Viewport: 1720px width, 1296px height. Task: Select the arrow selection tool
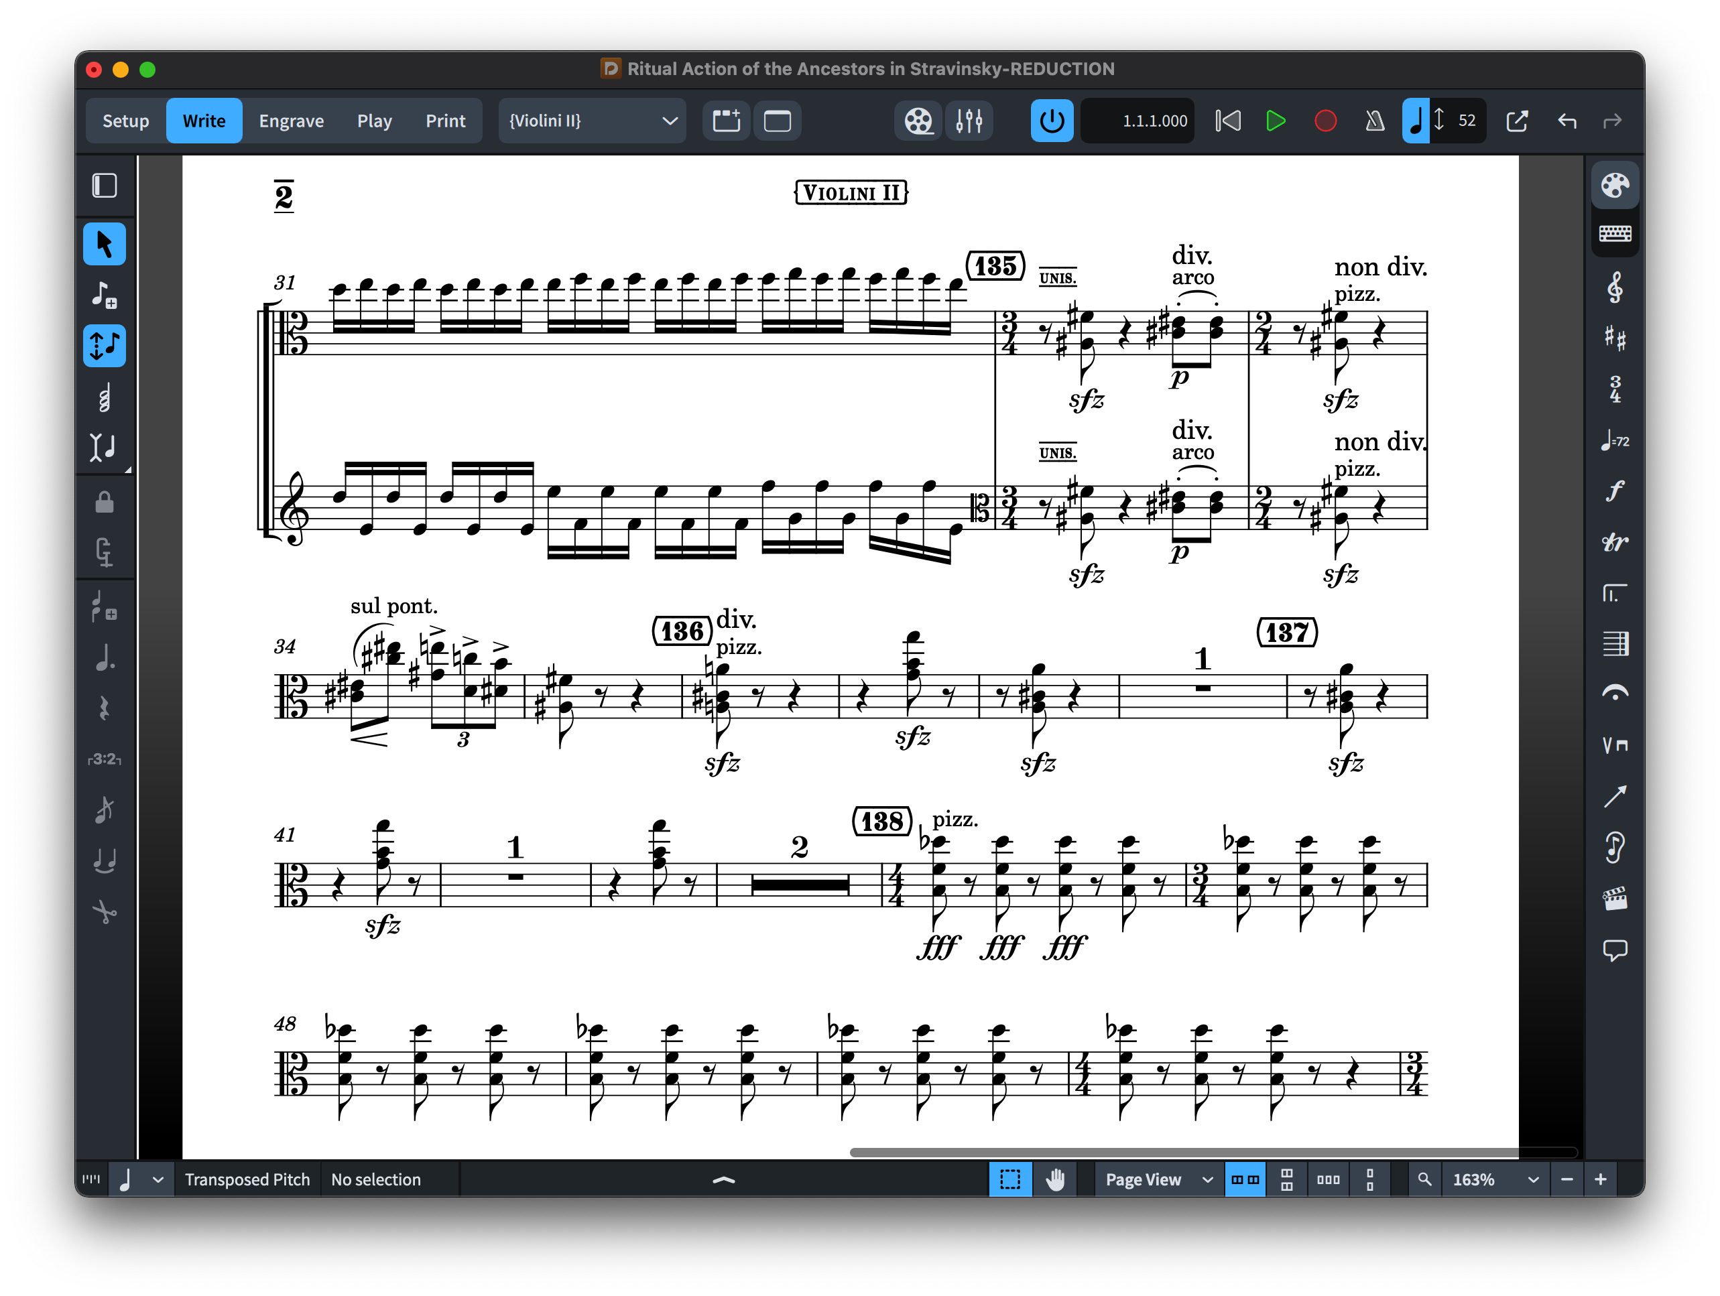point(104,244)
